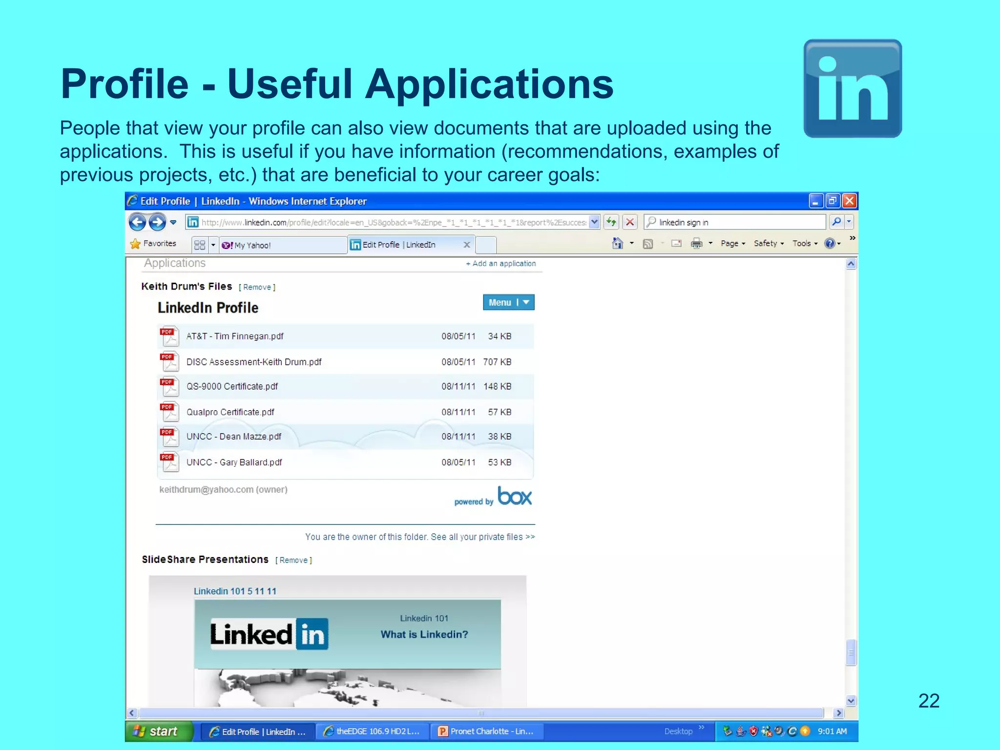Open recent pages dropdown next to Forward
The image size is (1000, 750).
[173, 222]
